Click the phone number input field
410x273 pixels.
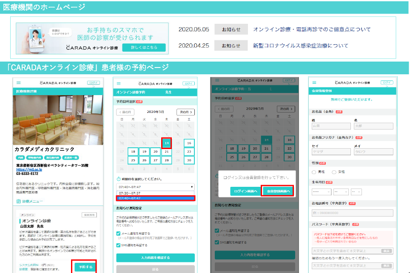pos(353,212)
